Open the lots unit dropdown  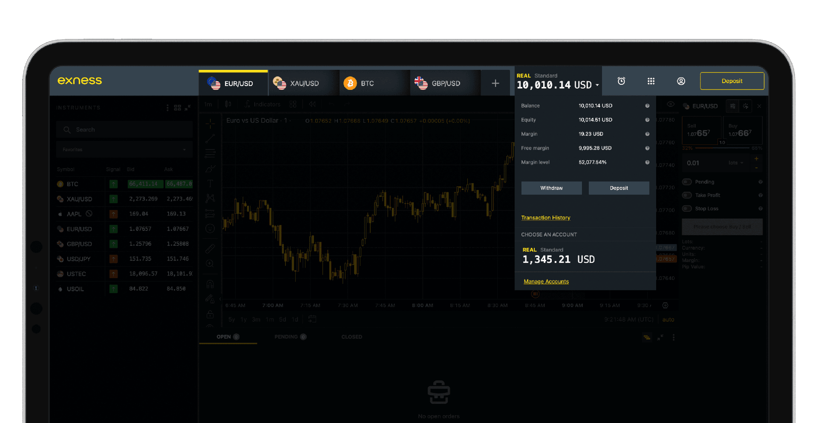click(x=735, y=163)
